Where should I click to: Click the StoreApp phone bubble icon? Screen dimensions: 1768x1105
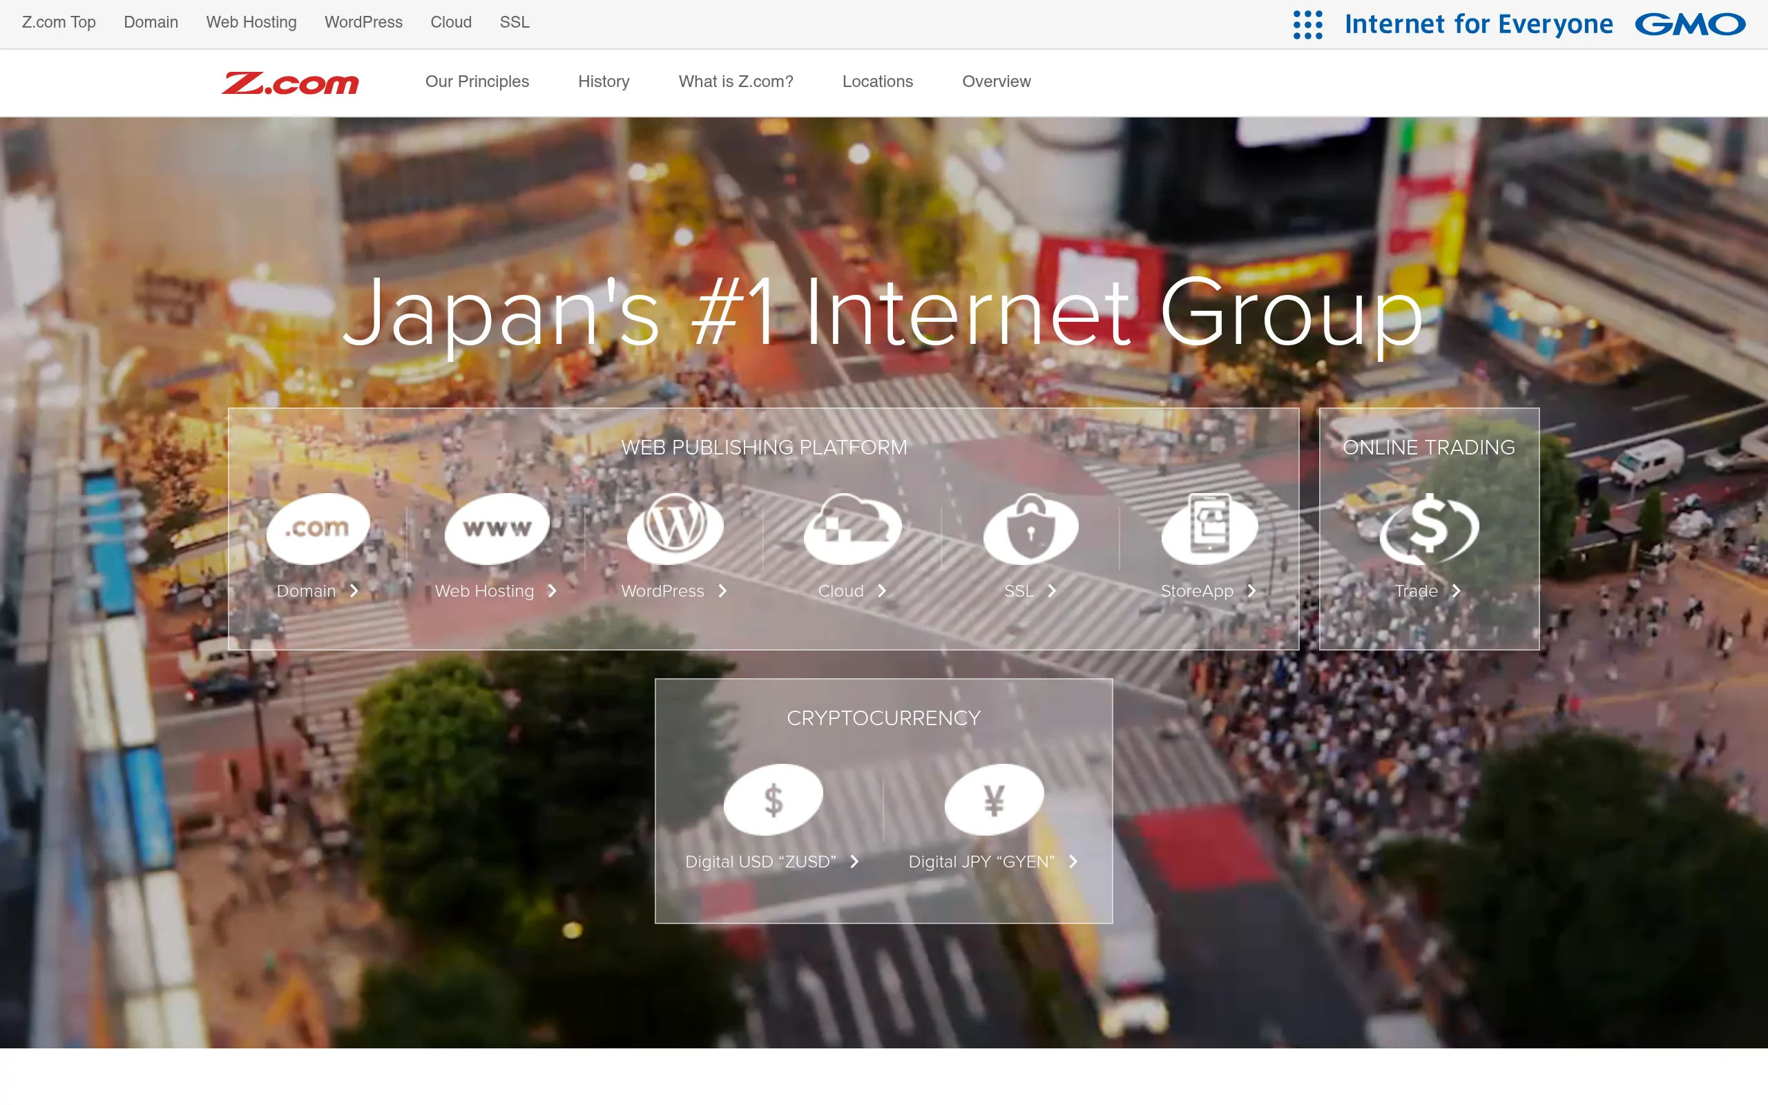1210,528
